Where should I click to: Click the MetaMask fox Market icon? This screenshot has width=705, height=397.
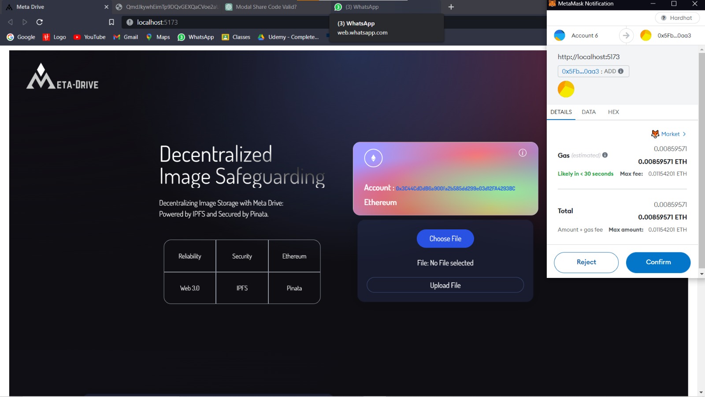point(655,134)
